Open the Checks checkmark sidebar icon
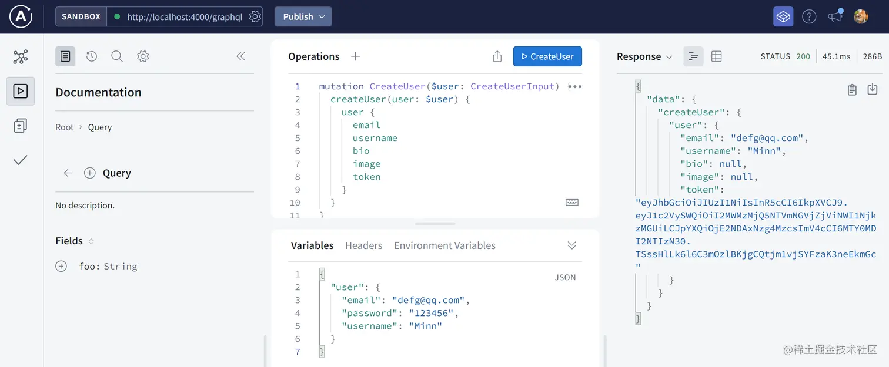889x367 pixels. pos(21,160)
